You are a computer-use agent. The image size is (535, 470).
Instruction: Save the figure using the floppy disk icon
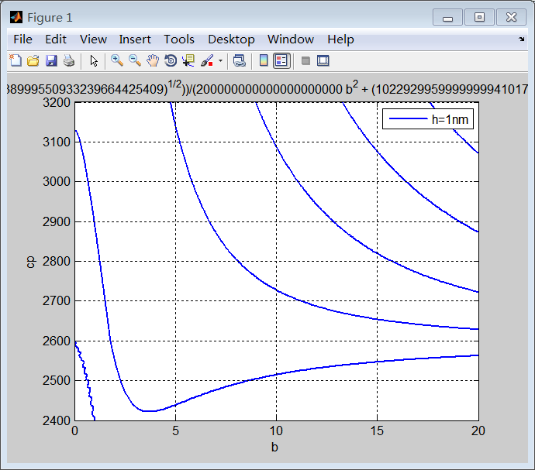[50, 60]
